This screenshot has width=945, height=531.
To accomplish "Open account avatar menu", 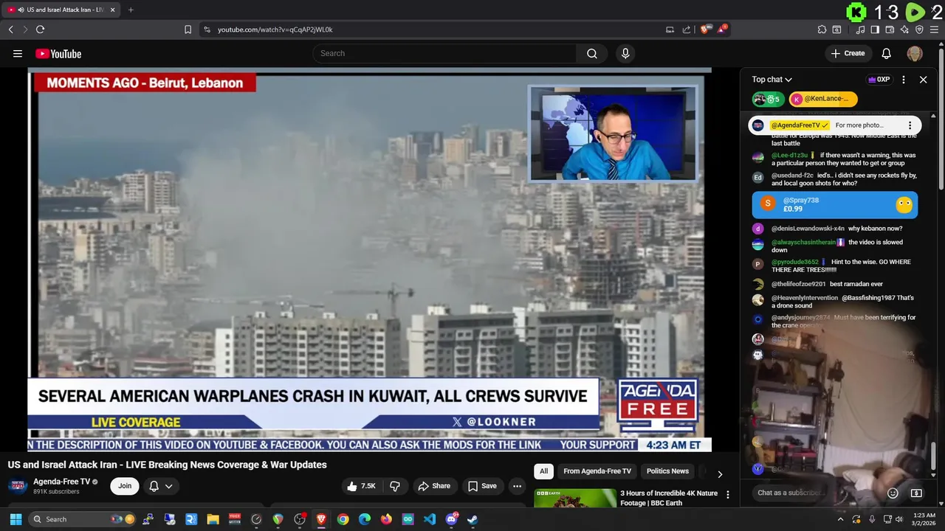I will pos(915,53).
